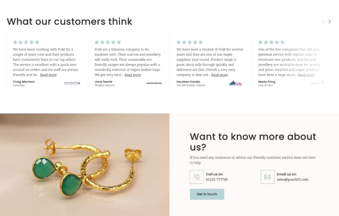Click the star rating on Craig Morrison's review

click(x=26, y=42)
